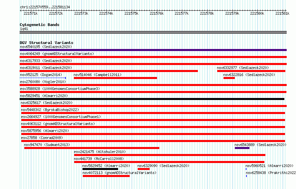Click nsv6322816 (Sedlazeck2020) label
Viewport: 296px width, 189px height.
pos(249,75)
